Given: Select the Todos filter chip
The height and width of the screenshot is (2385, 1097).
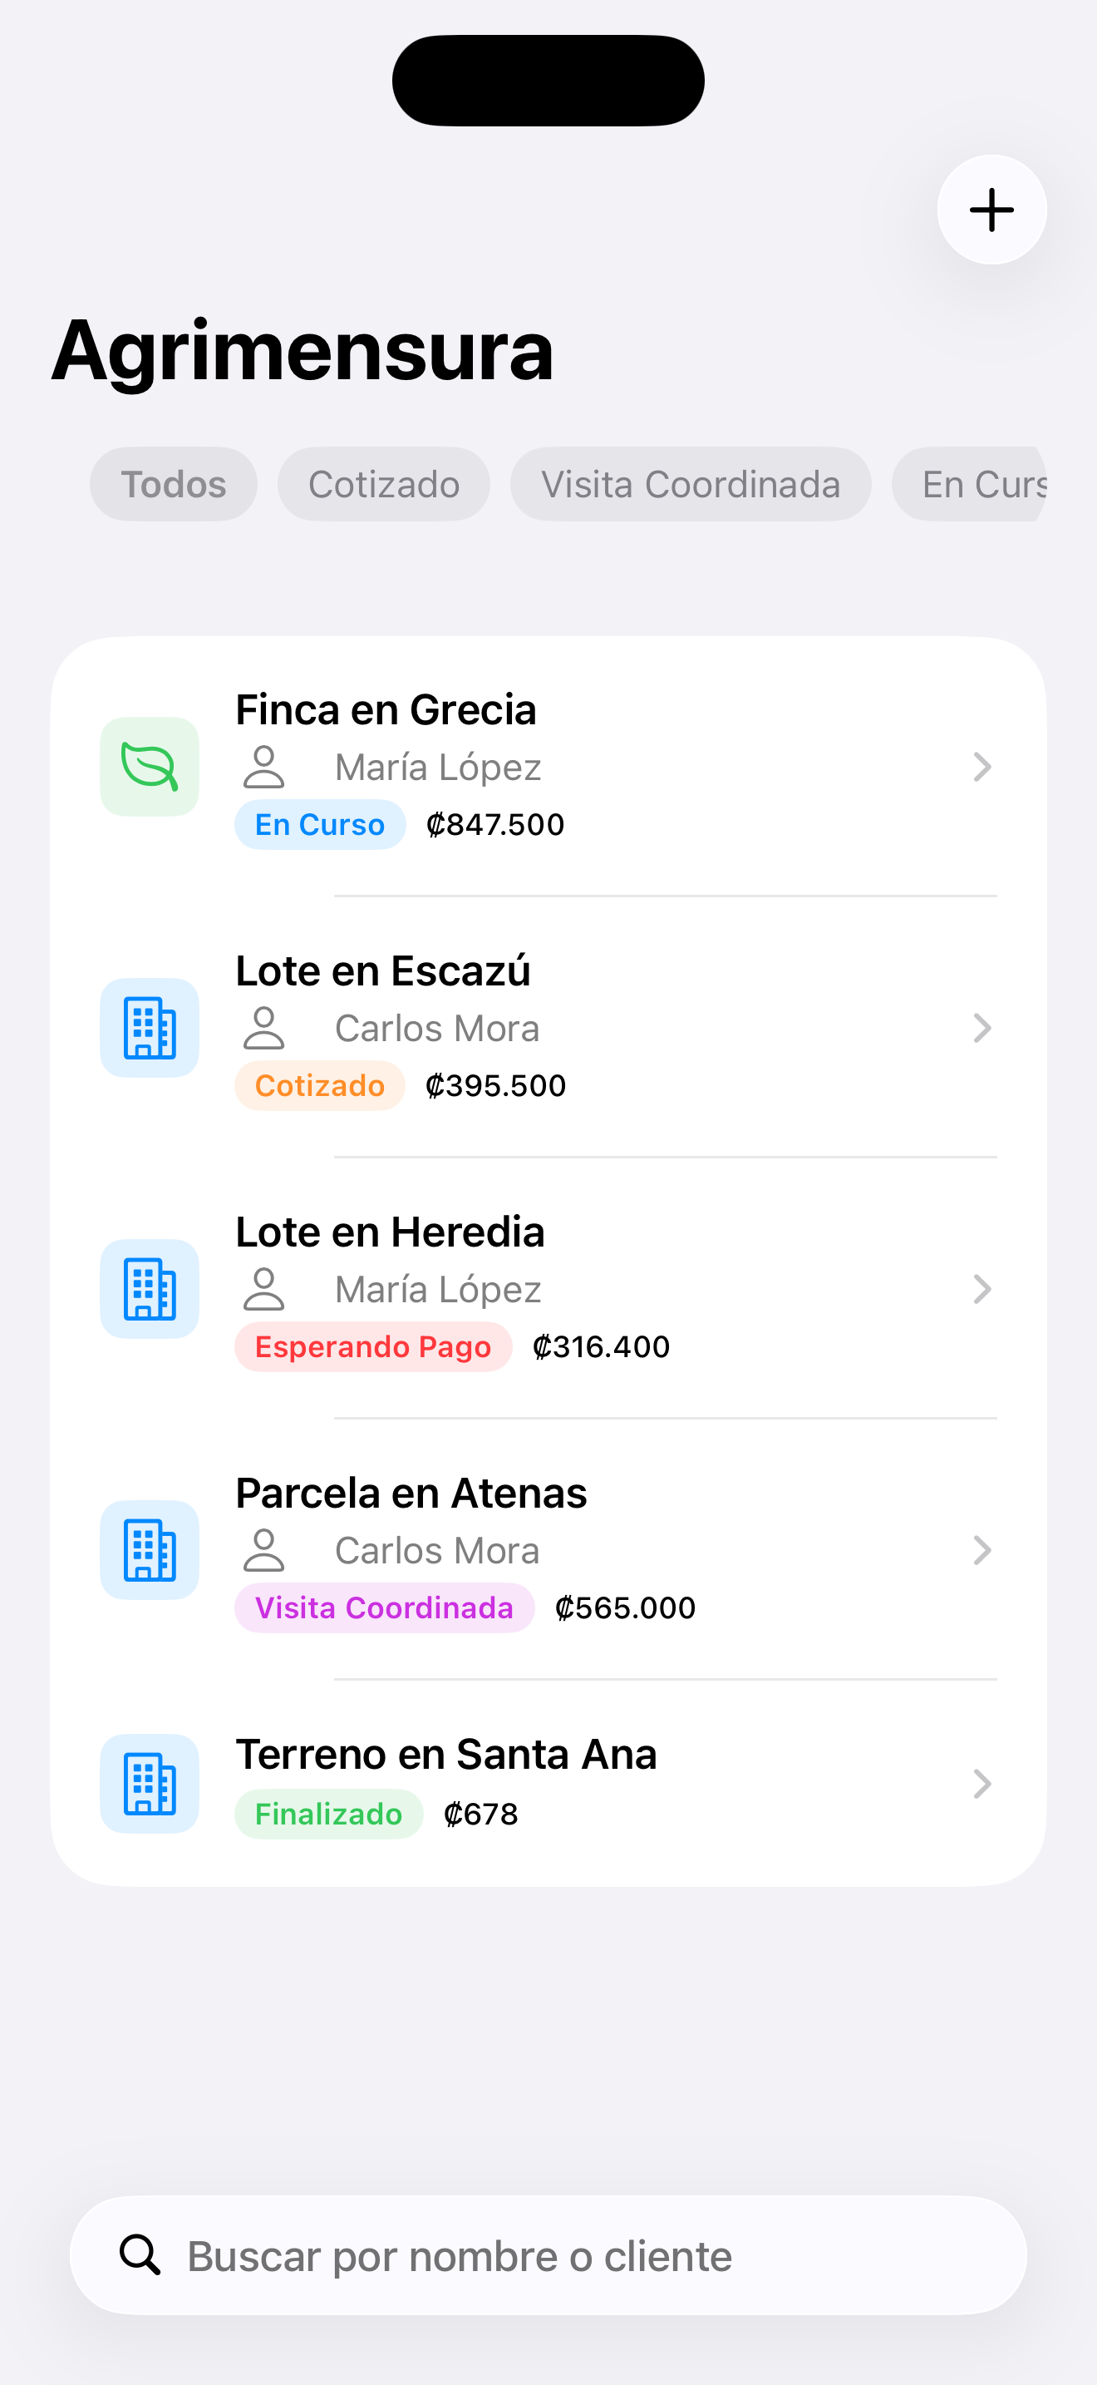Looking at the screenshot, I should click(x=174, y=484).
